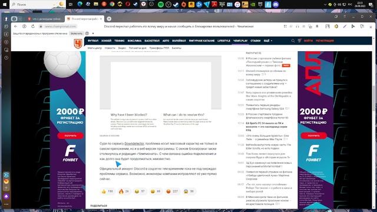The image size is (377, 212).
Task: Open Telegram from the taskbar
Action: [207, 4]
